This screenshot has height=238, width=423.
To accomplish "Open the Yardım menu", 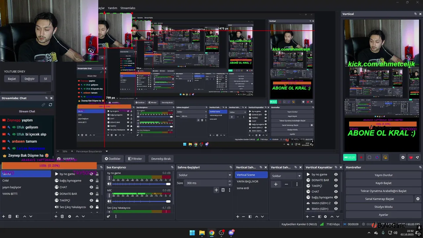I will click(x=113, y=8).
